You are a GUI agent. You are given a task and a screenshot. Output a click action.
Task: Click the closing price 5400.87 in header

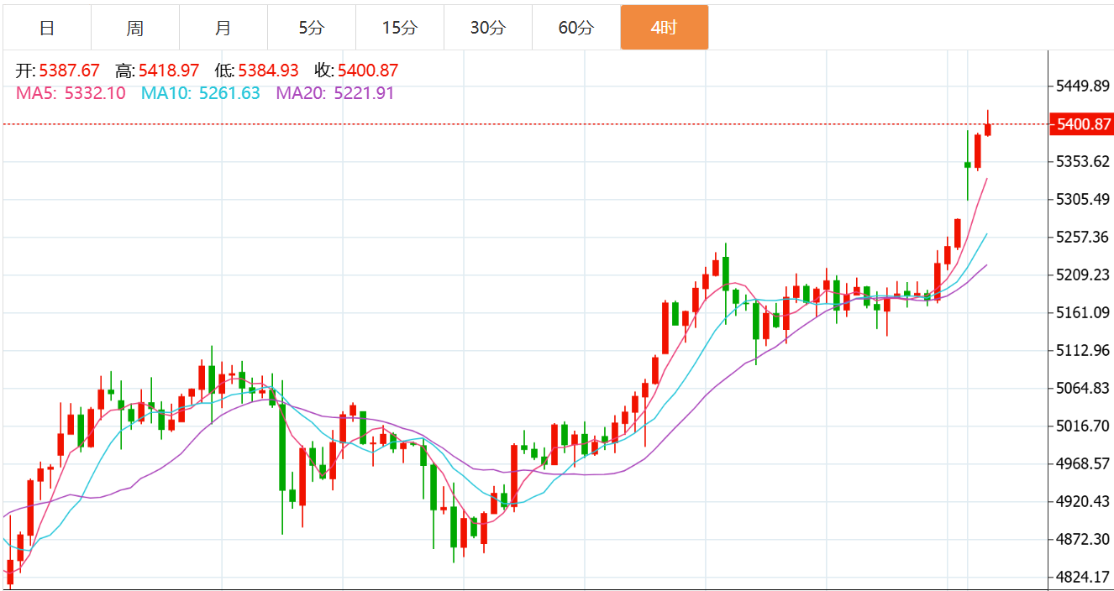pyautogui.click(x=368, y=71)
